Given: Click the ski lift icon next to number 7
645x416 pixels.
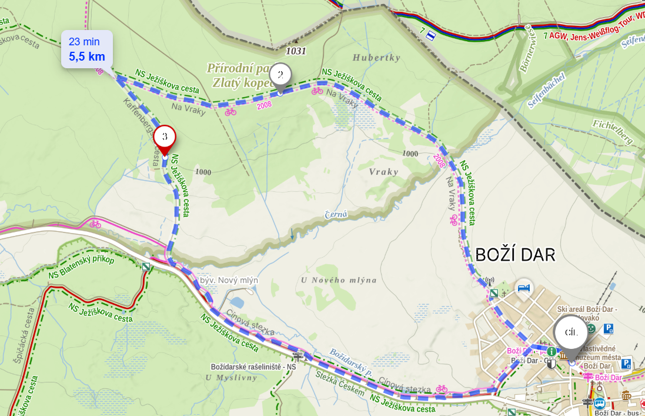Looking at the screenshot, I should click(x=430, y=36).
